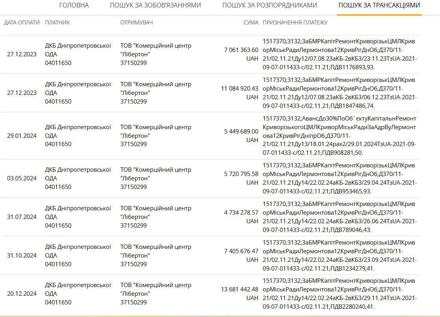Click recipient in the 31.10.2024 row
This screenshot has width=440, height=317.
pyautogui.click(x=156, y=255)
